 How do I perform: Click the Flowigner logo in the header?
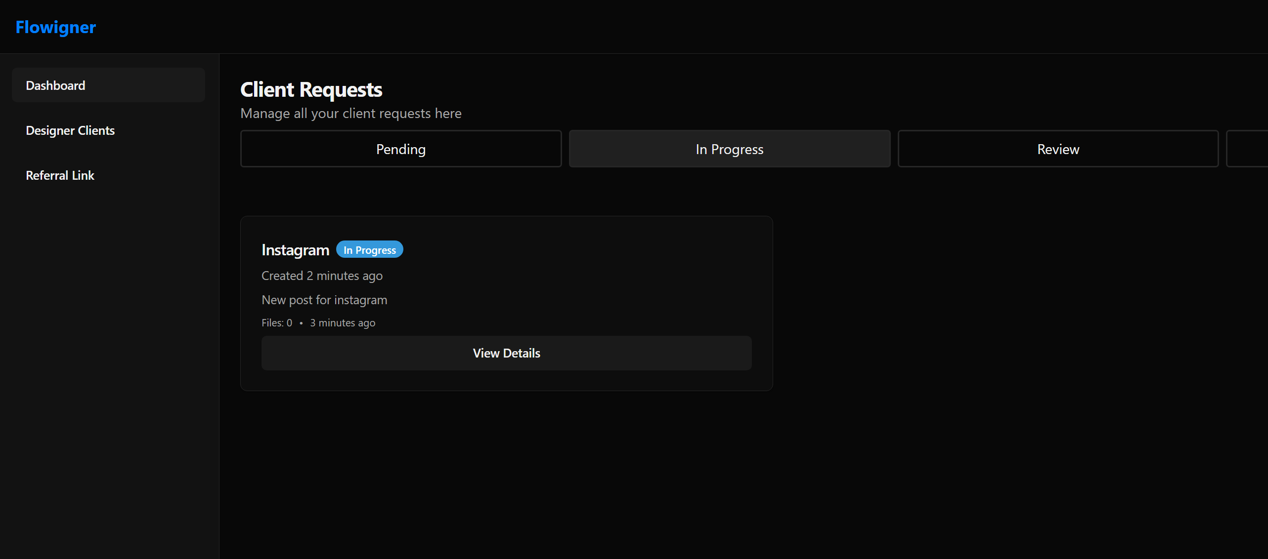click(x=55, y=27)
